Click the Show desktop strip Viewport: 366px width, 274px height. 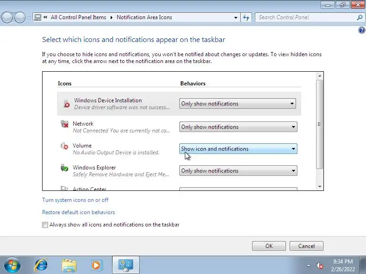tap(363, 265)
